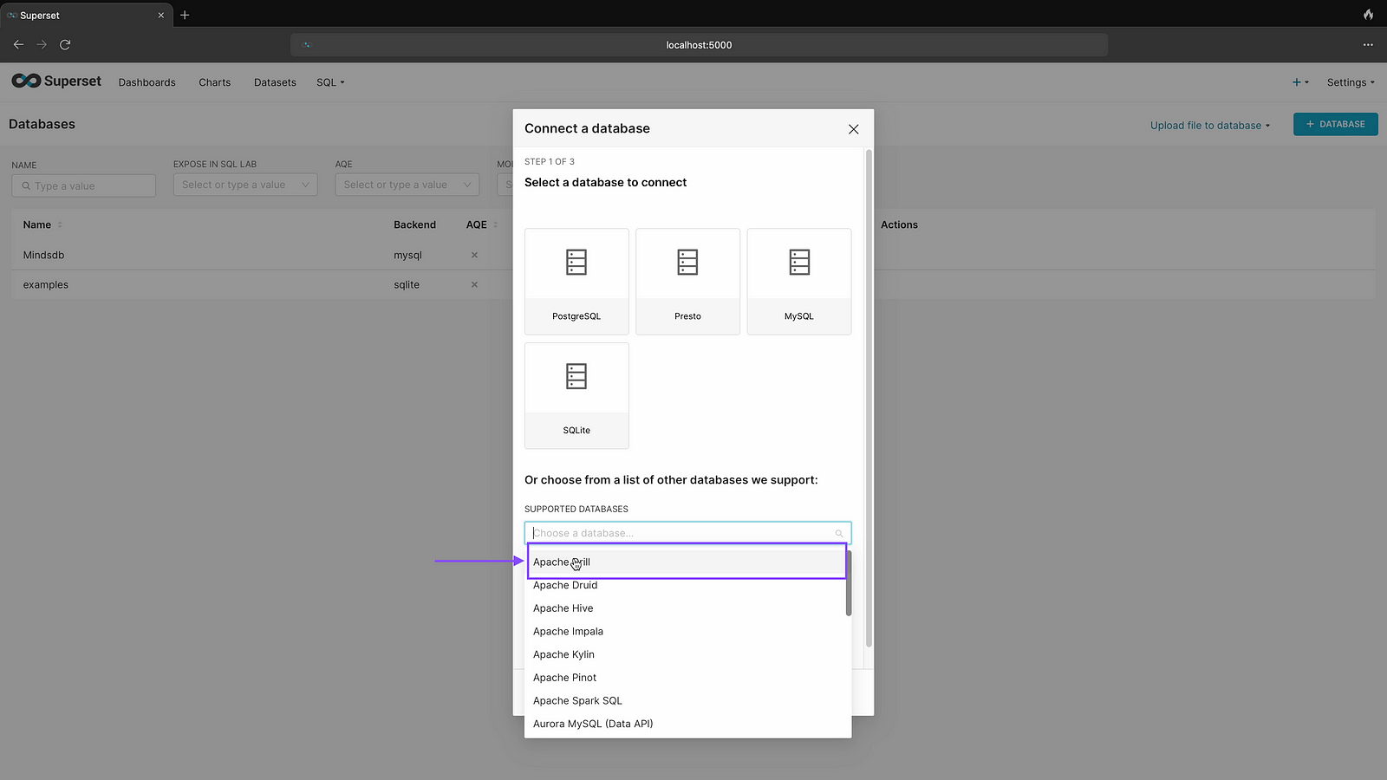This screenshot has height=780, width=1387.
Task: Open the Dashboards menu item
Action: (147, 82)
